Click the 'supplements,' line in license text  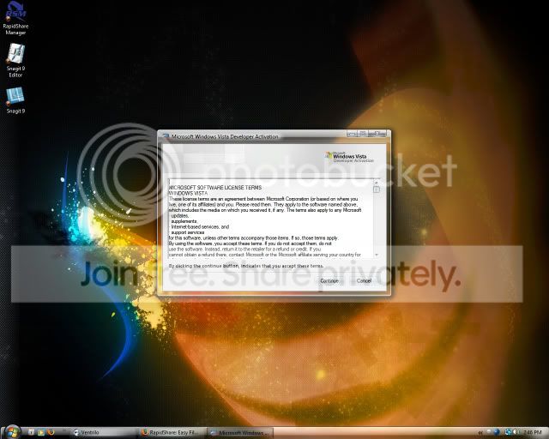[184, 221]
